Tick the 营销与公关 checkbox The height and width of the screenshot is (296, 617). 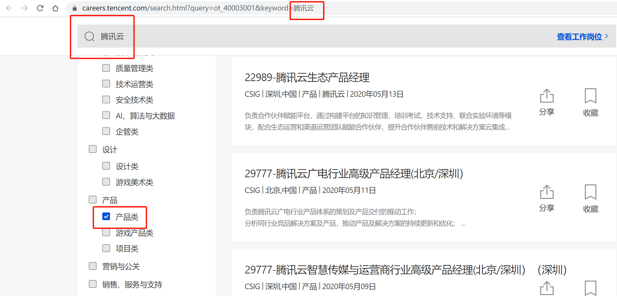point(93,266)
